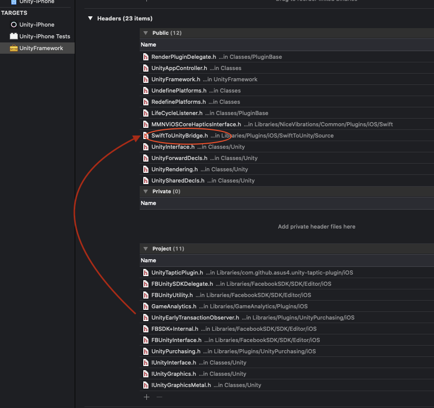Screen dimensions: 434x408
Task: Click header icon of MMNViOSCoreHapticsInterface.h
Action: pyautogui.click(x=145, y=124)
